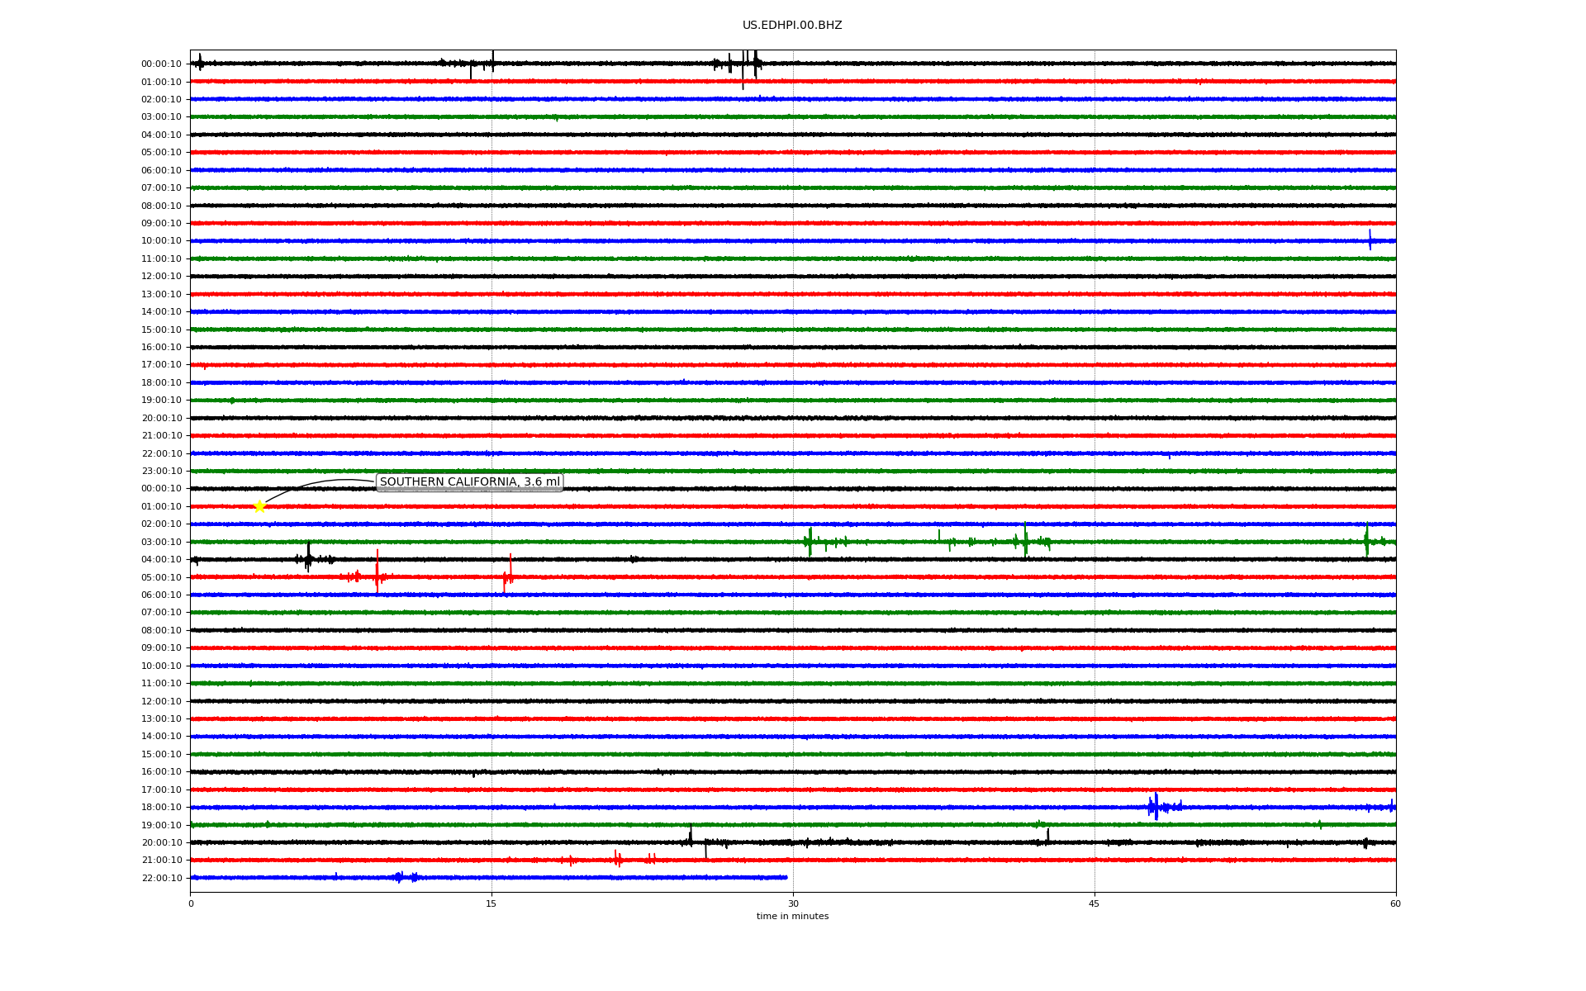Click the time in minutes axis label
Viewport: 1586px width, 991px height.
tap(791, 917)
